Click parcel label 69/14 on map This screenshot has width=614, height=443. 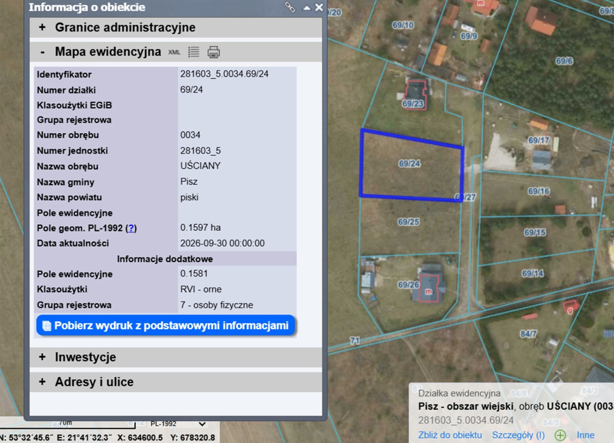[533, 274]
